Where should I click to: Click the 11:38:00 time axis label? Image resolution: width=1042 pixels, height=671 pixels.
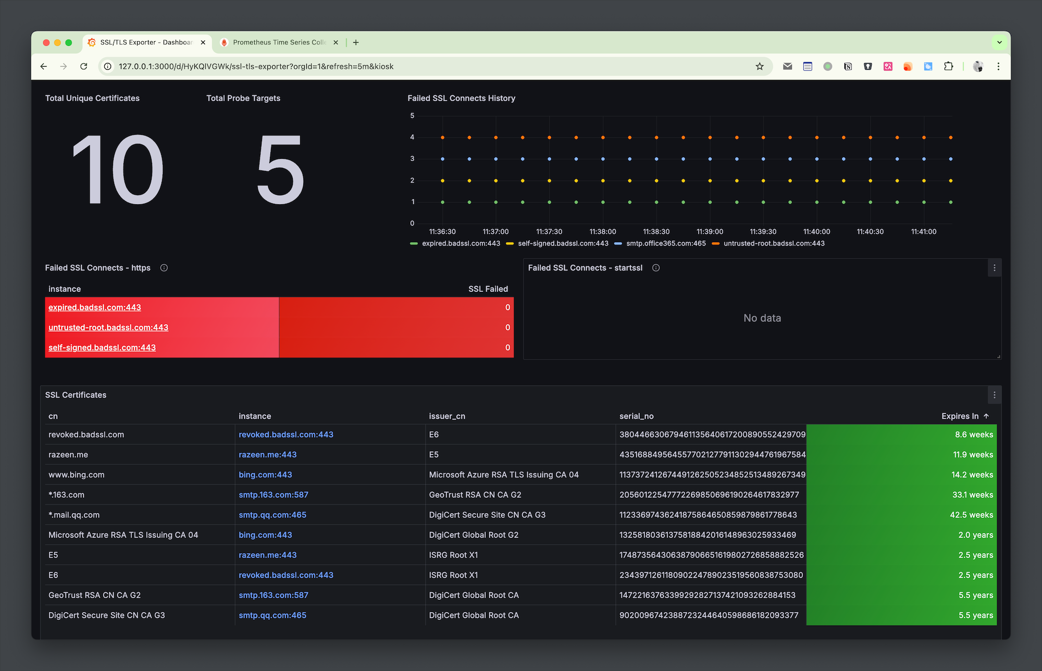pyautogui.click(x=603, y=231)
